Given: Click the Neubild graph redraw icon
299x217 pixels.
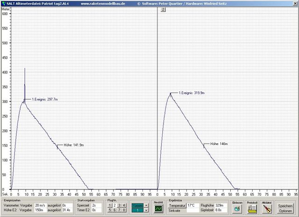Looking at the screenshot, I should click(x=159, y=208).
